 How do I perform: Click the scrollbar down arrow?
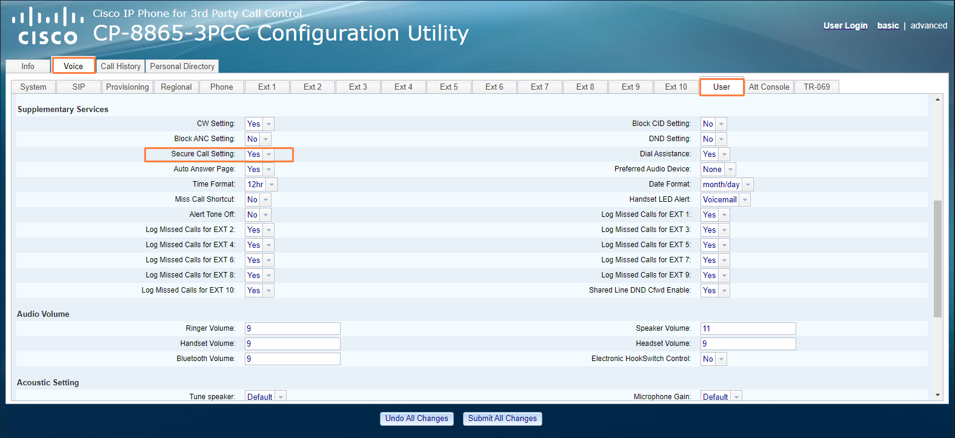tap(937, 395)
